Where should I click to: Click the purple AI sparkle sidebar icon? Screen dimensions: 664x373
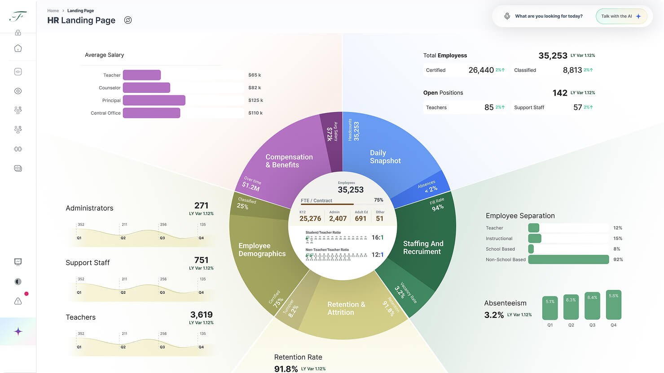[18, 332]
